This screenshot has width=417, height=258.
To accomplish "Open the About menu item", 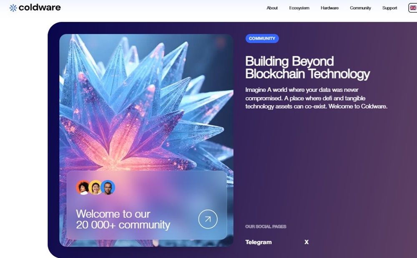I will 272,8.
